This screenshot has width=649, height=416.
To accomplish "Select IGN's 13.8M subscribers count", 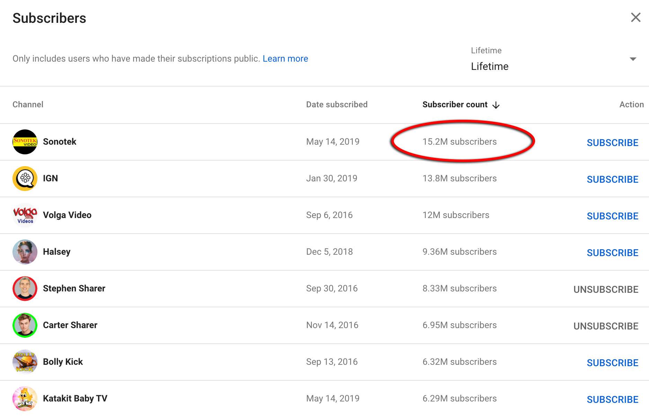I will tap(460, 178).
